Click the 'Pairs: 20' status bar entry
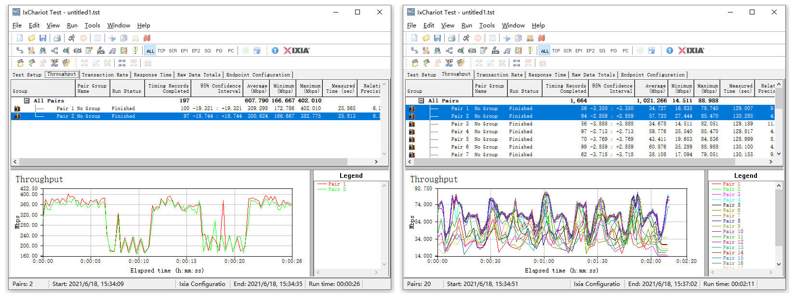 tap(419, 284)
